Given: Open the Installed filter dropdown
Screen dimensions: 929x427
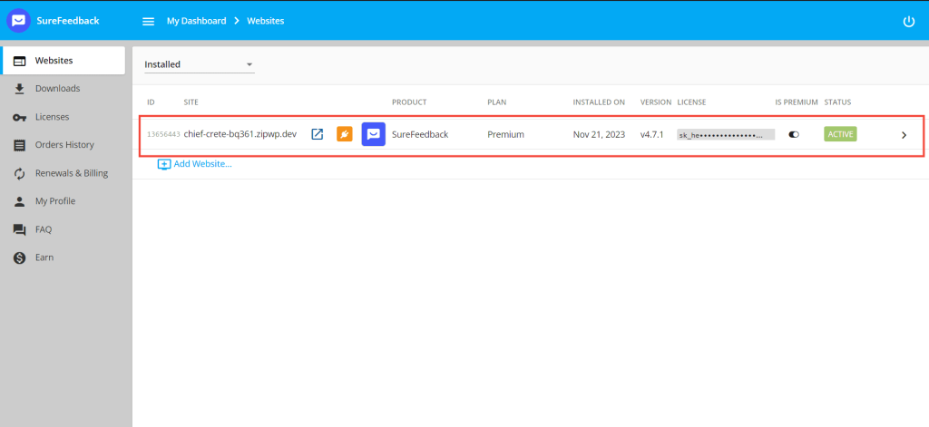Looking at the screenshot, I should coord(199,64).
